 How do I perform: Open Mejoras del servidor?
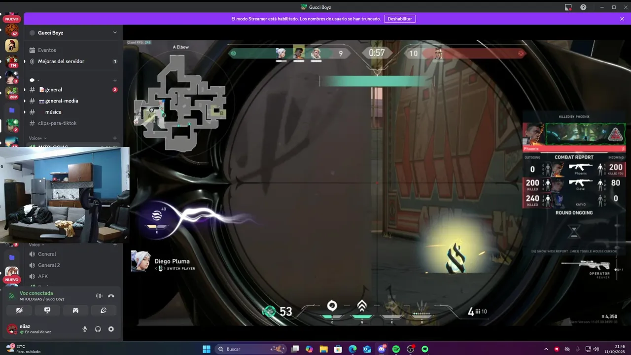coord(73,62)
